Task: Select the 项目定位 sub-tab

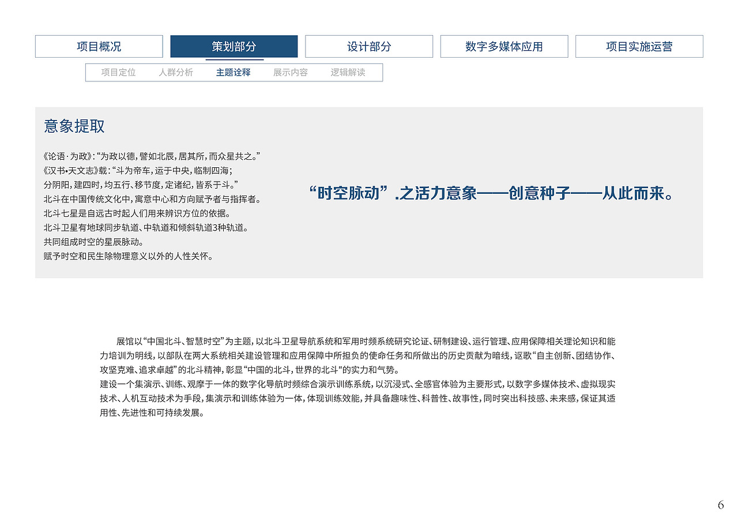Action: 118,73
